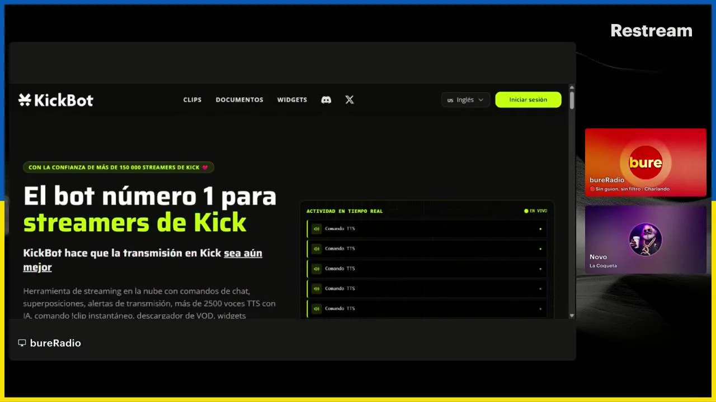This screenshot has width=716, height=402.
Task: Click the 'El bot número 1 para' headline
Action: (150, 197)
